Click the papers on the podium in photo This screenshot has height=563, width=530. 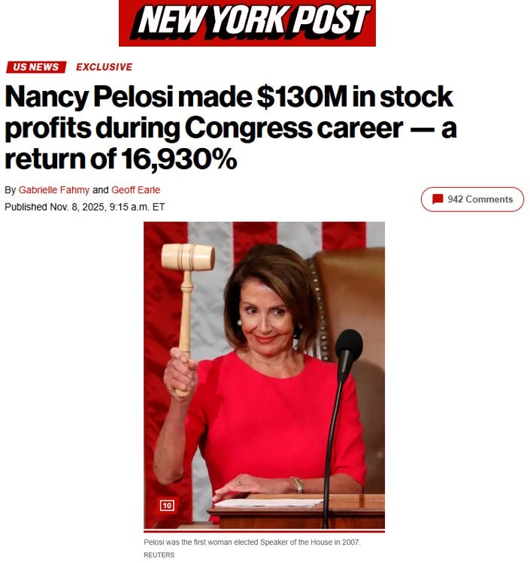268,503
